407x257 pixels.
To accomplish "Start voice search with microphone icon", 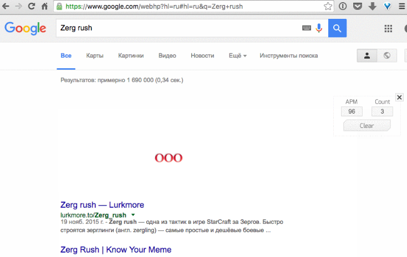I will 319,28.
